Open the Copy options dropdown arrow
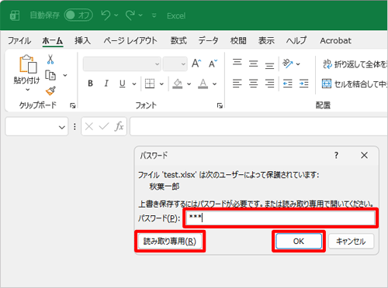388x288 pixels. (x=65, y=75)
